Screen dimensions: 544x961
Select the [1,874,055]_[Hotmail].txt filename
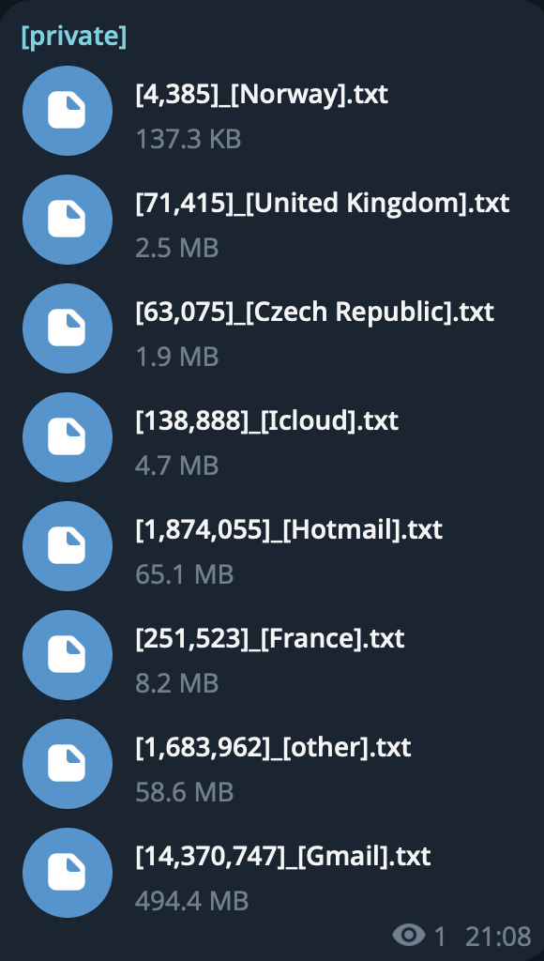(289, 530)
